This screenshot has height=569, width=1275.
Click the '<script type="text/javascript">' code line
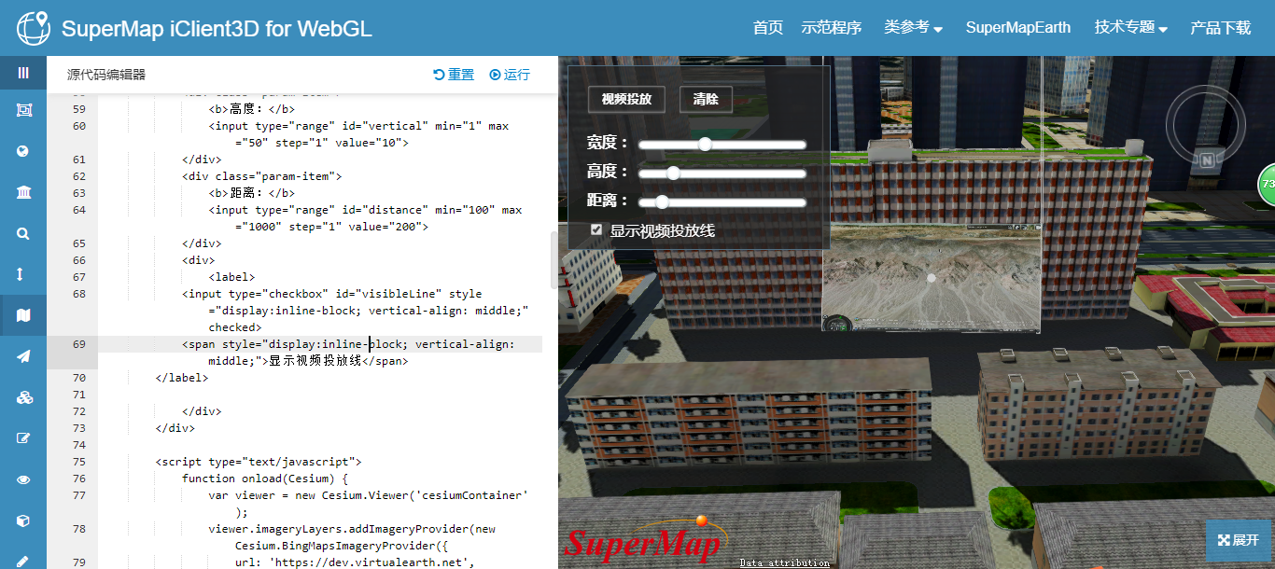(x=258, y=462)
